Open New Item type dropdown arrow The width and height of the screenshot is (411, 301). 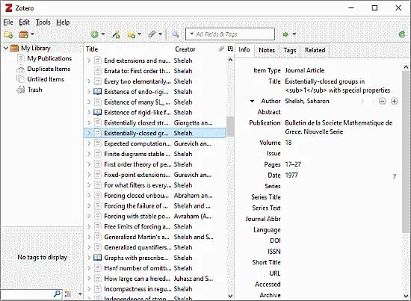pyautogui.click(x=103, y=34)
